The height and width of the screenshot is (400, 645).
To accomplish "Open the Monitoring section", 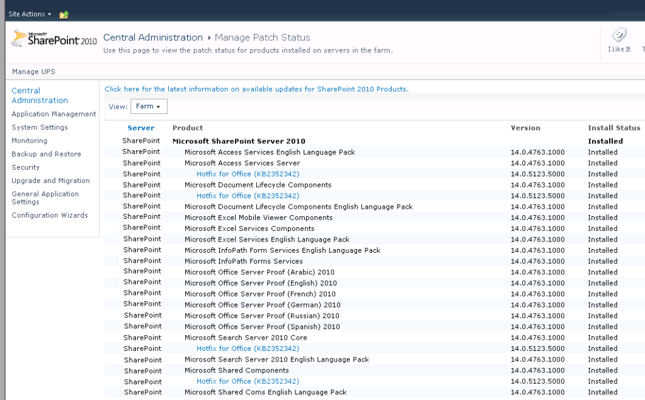I will pyautogui.click(x=30, y=140).
